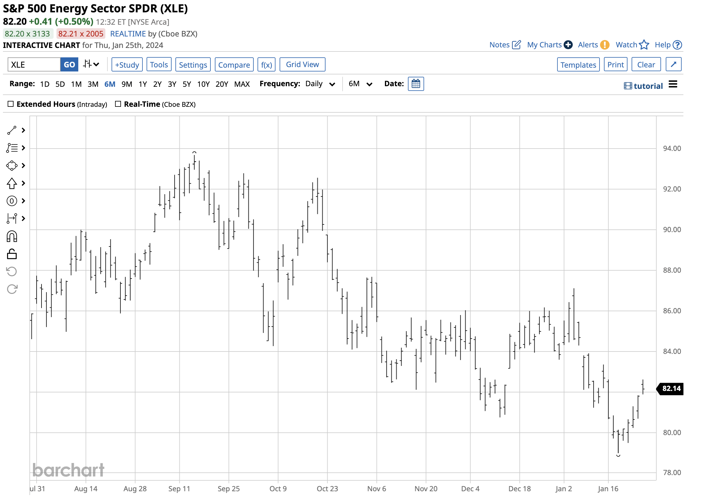Set range to 2Y
This screenshot has width=704, height=503.
pos(157,84)
